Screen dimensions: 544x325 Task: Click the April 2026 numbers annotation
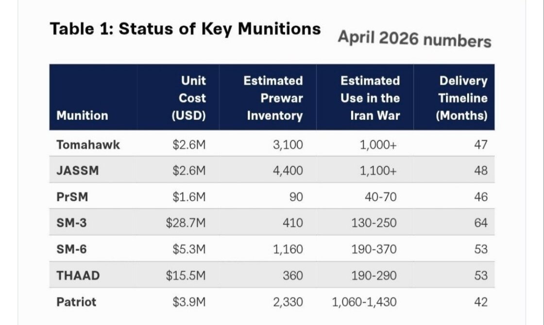(x=415, y=38)
